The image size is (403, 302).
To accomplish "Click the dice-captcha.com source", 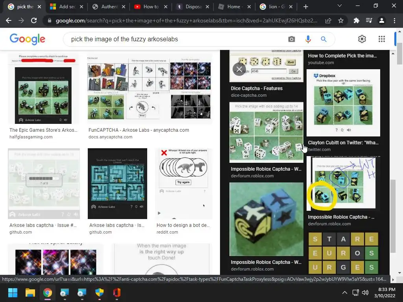I will 249,95.
